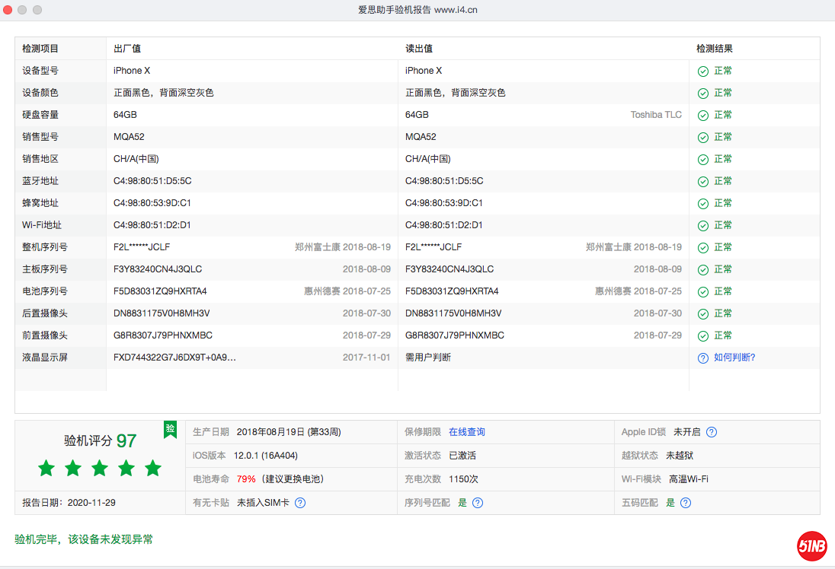835x569 pixels.
Task: Click the red 79% battery life value
Action: coord(246,479)
